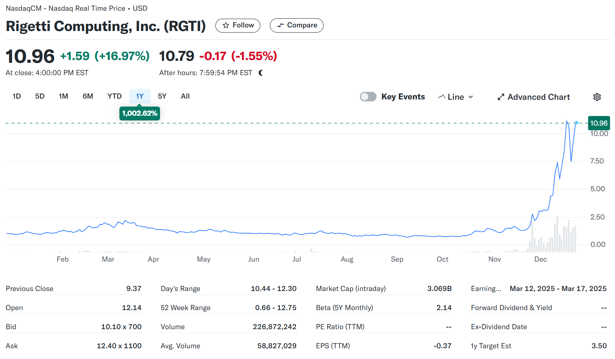615x359 pixels.
Task: Click the Market Cap value 3.069B
Action: tap(439, 289)
